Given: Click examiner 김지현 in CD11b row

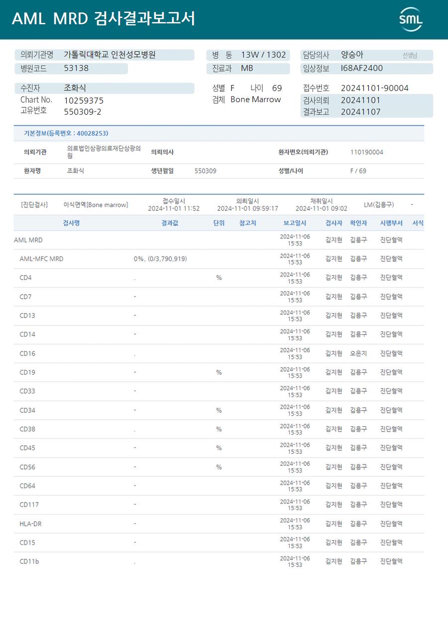Looking at the screenshot, I should click(334, 562).
